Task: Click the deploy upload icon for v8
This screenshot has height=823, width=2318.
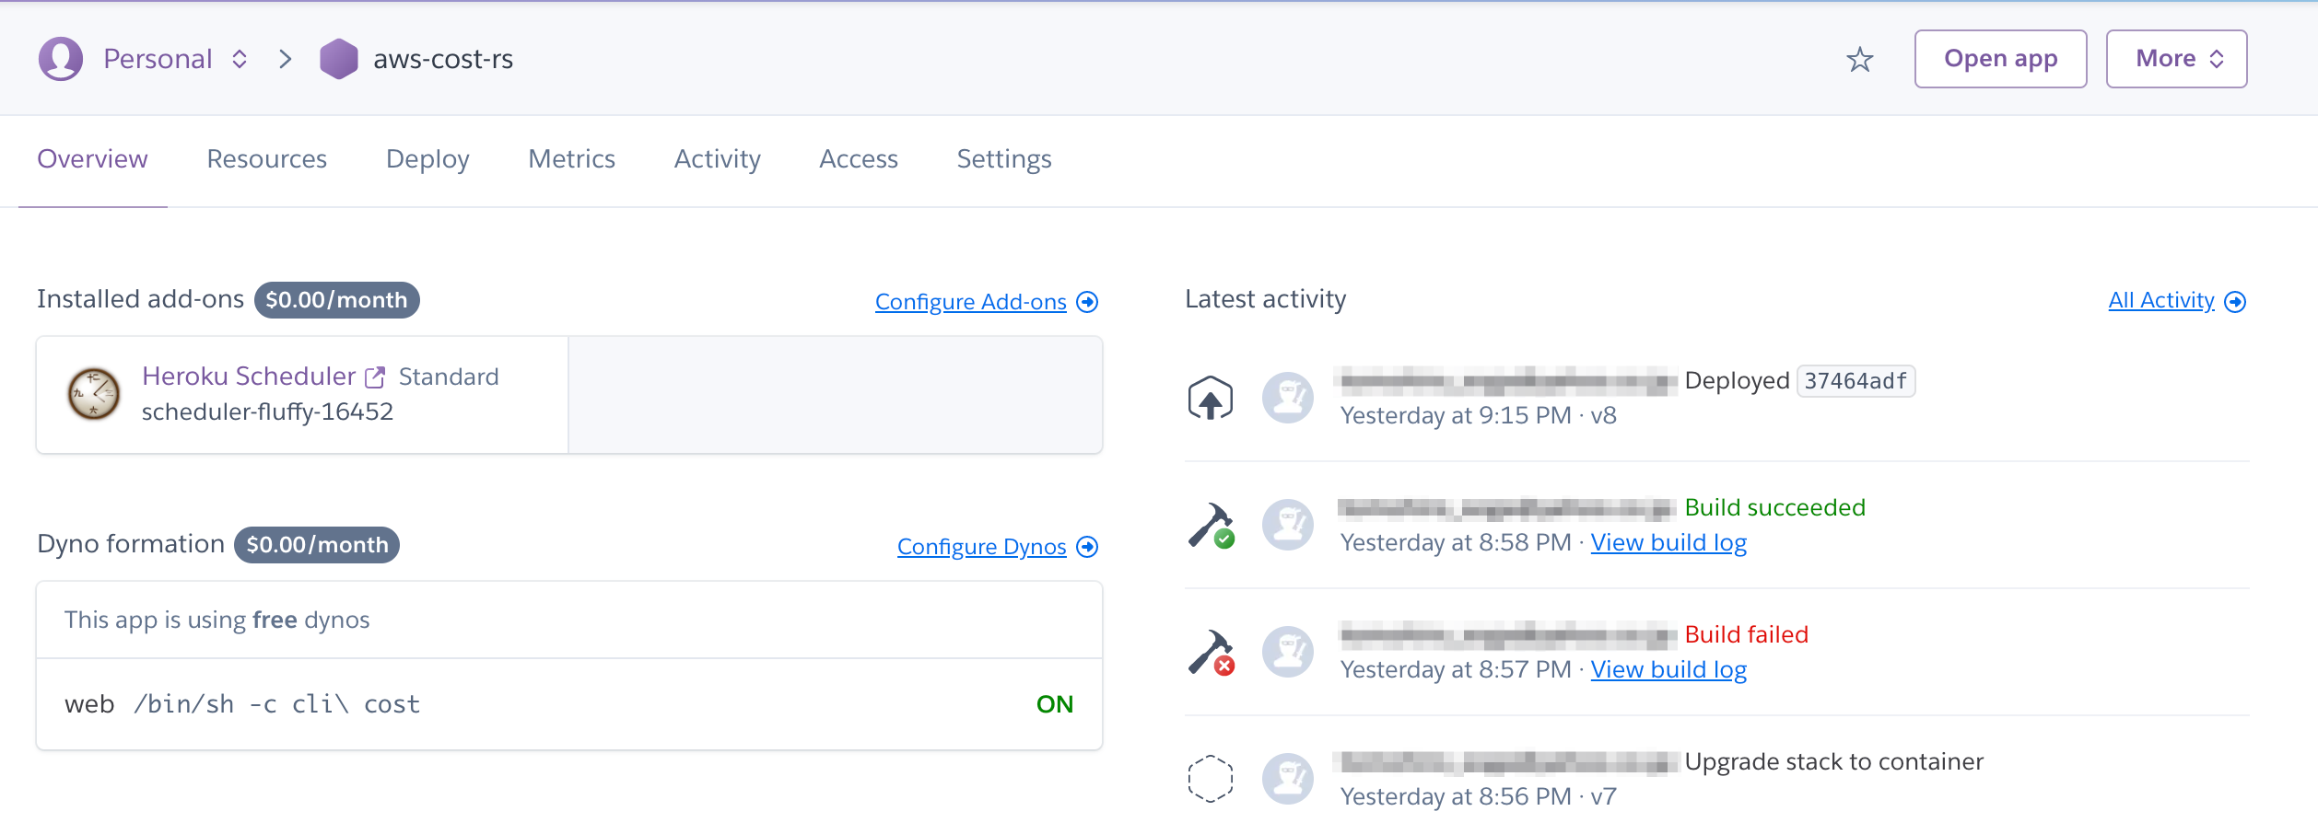Action: pos(1211,398)
